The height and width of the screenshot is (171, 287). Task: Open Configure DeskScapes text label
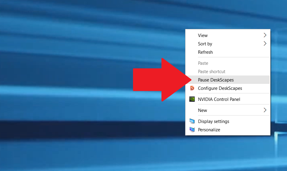pos(220,88)
